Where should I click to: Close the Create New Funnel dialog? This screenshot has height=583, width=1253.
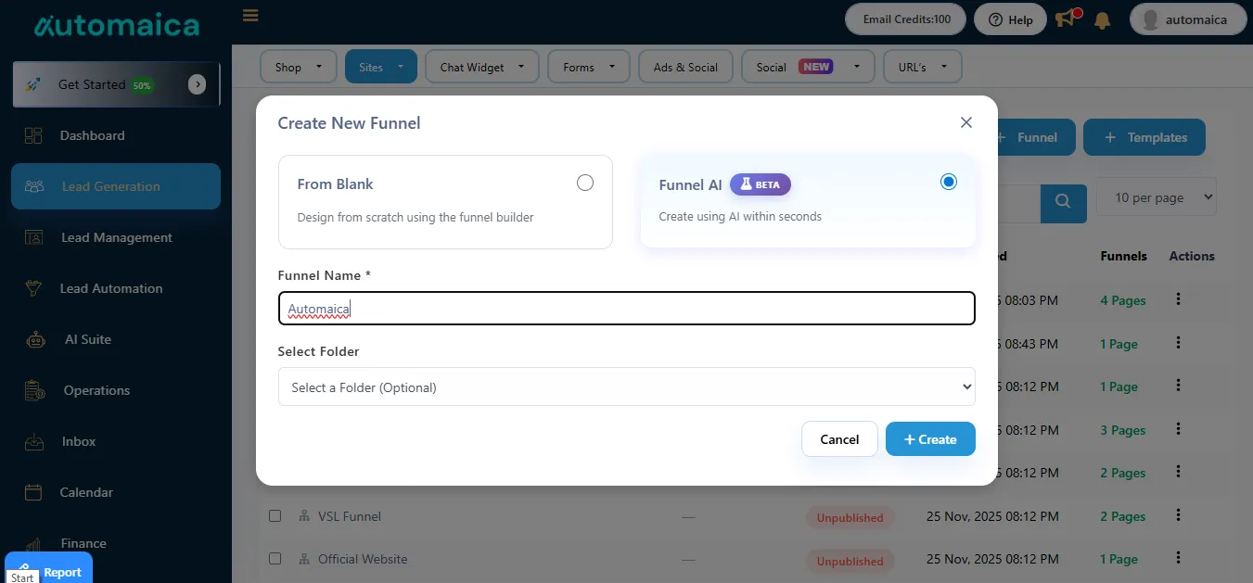click(x=965, y=122)
